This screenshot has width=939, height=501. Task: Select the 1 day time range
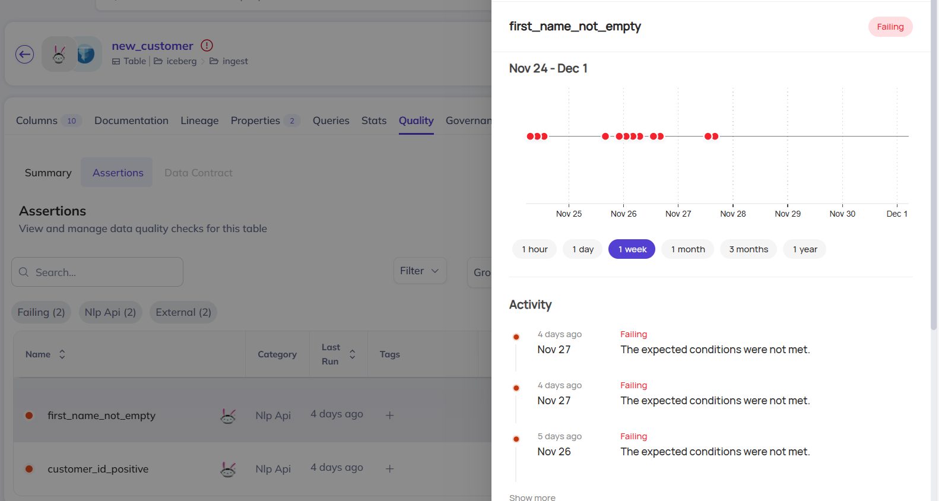[583, 249]
